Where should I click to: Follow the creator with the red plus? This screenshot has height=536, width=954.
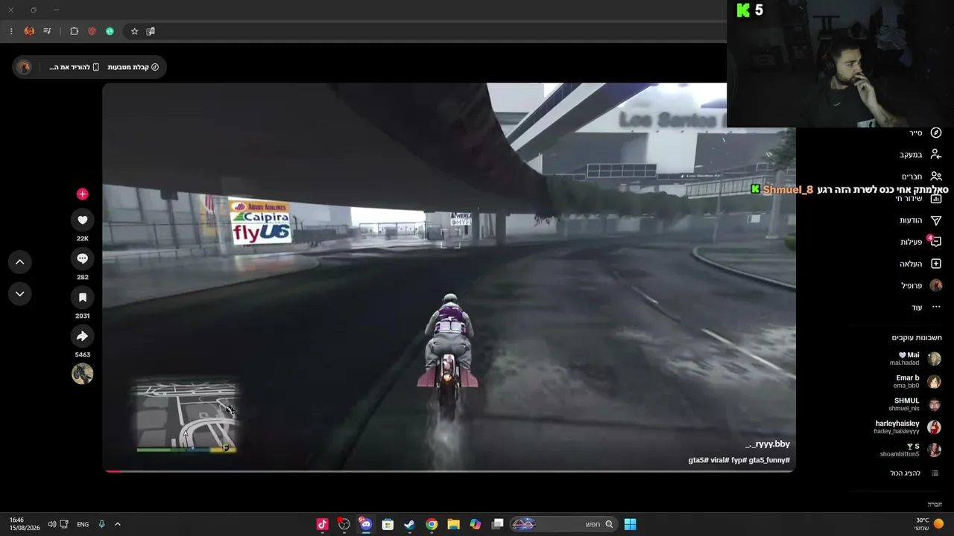[x=82, y=194]
